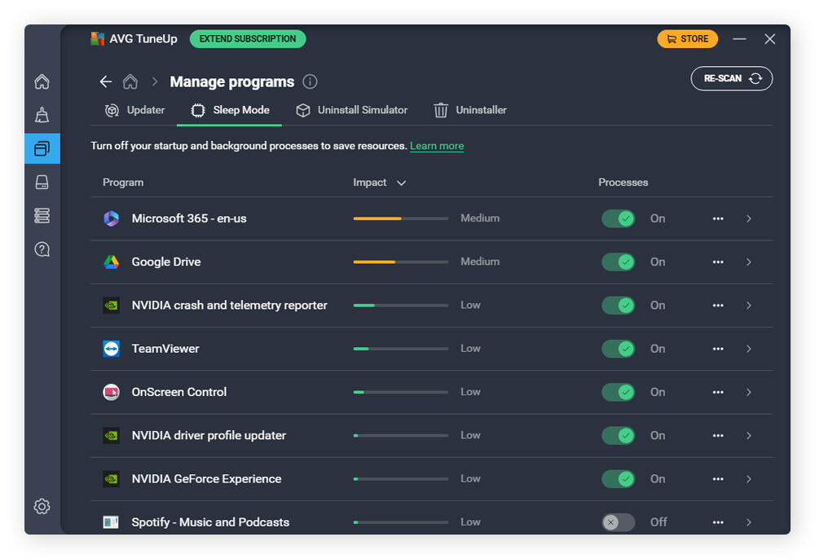Click the RE-SCAN button
The image size is (815, 559).
click(x=731, y=78)
